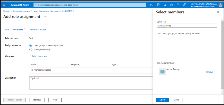Viewport: 224px width, 105px height.
Task: Open portal settings gear icon
Action: click(x=171, y=5)
